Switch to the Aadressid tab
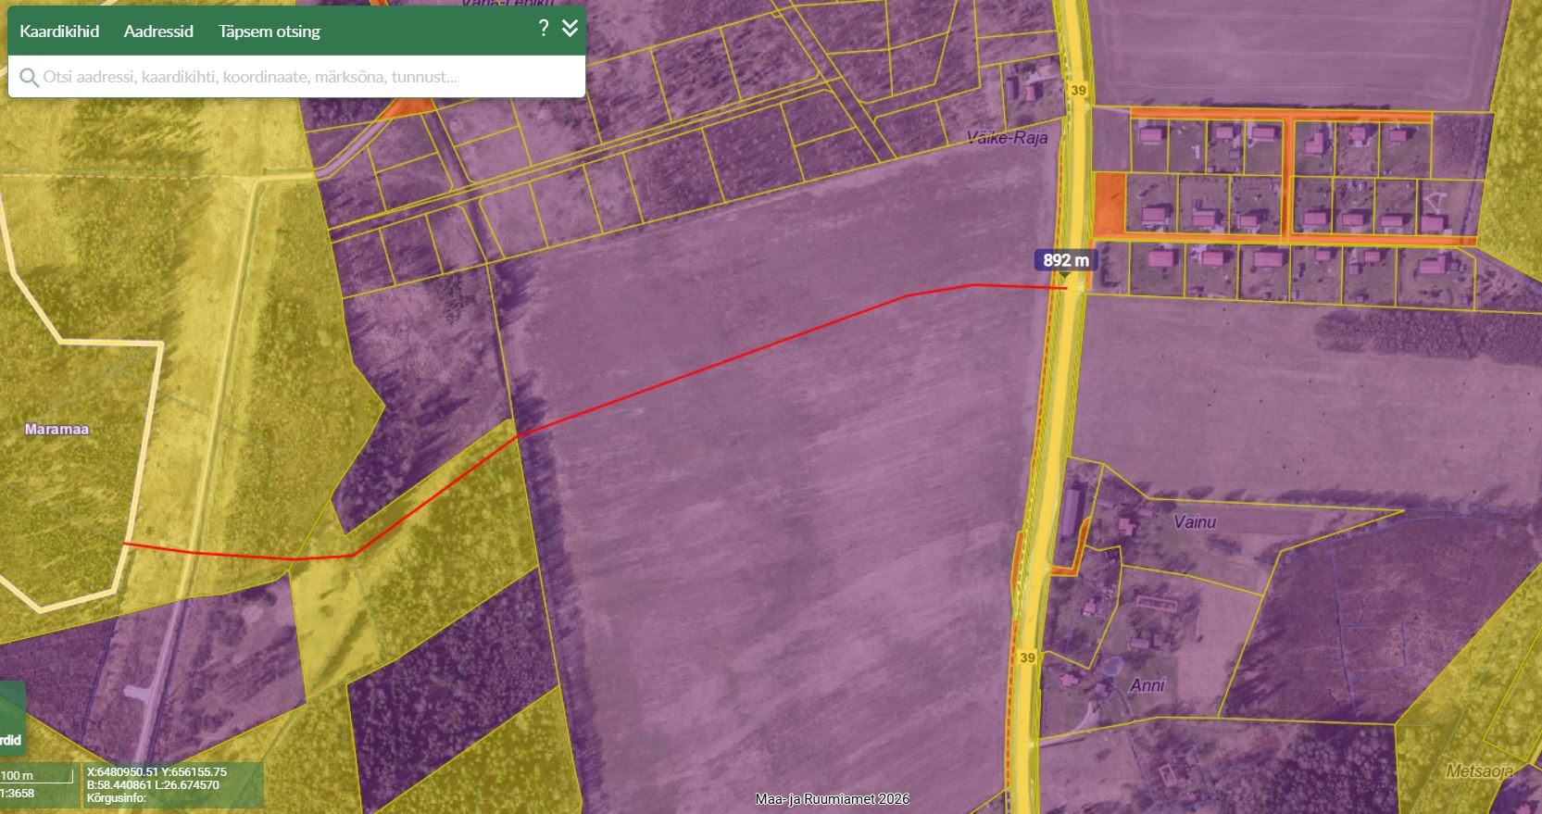 click(x=158, y=31)
